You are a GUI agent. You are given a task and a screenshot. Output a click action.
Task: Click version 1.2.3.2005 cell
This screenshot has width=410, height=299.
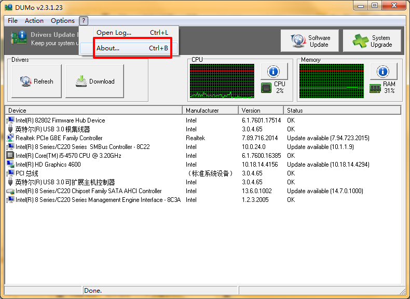255,200
